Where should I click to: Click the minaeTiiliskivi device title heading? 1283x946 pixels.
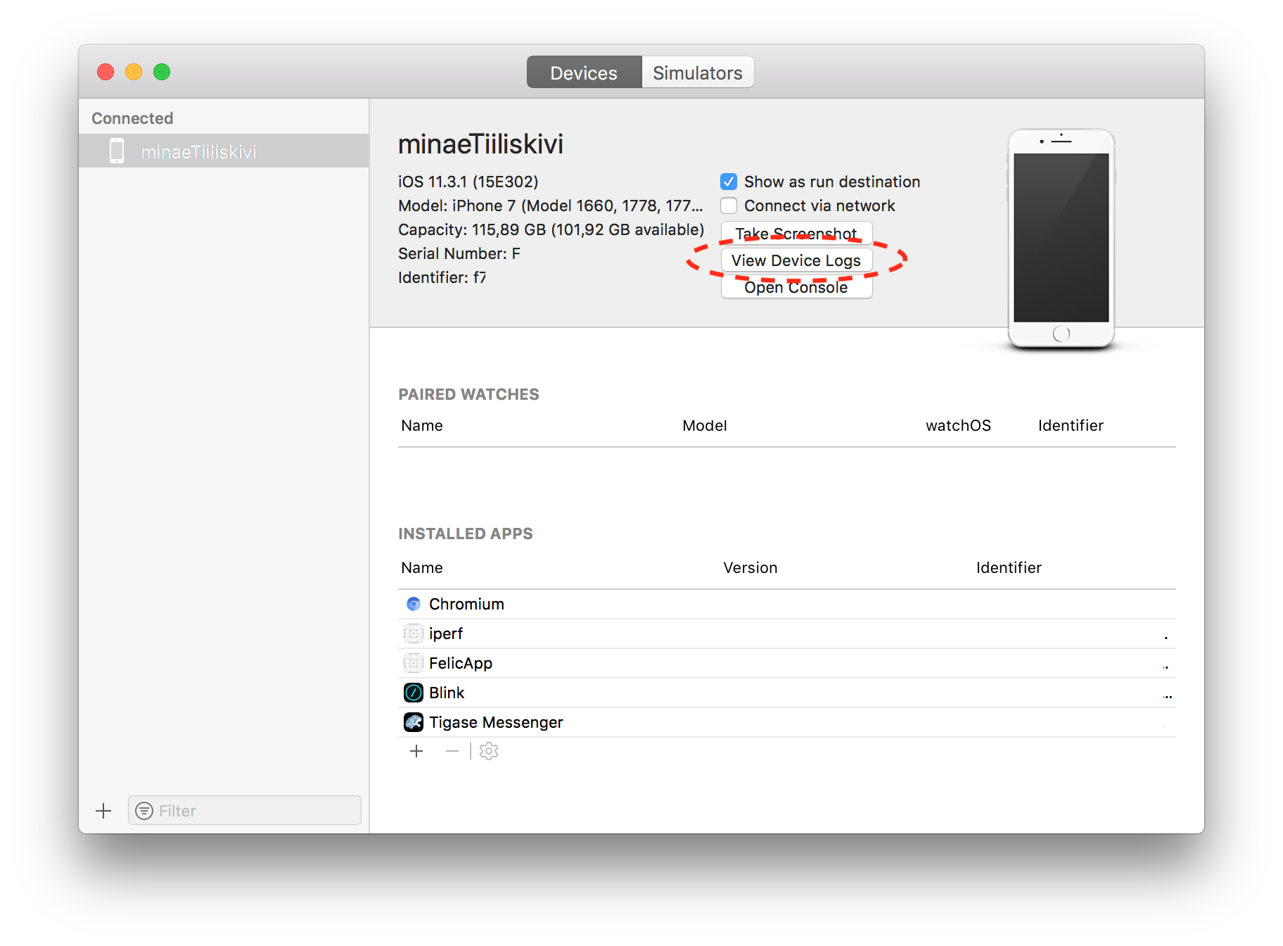[481, 144]
